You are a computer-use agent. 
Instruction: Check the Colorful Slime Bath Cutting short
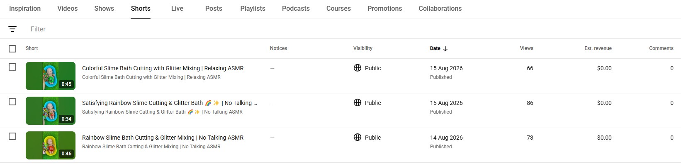(12, 67)
